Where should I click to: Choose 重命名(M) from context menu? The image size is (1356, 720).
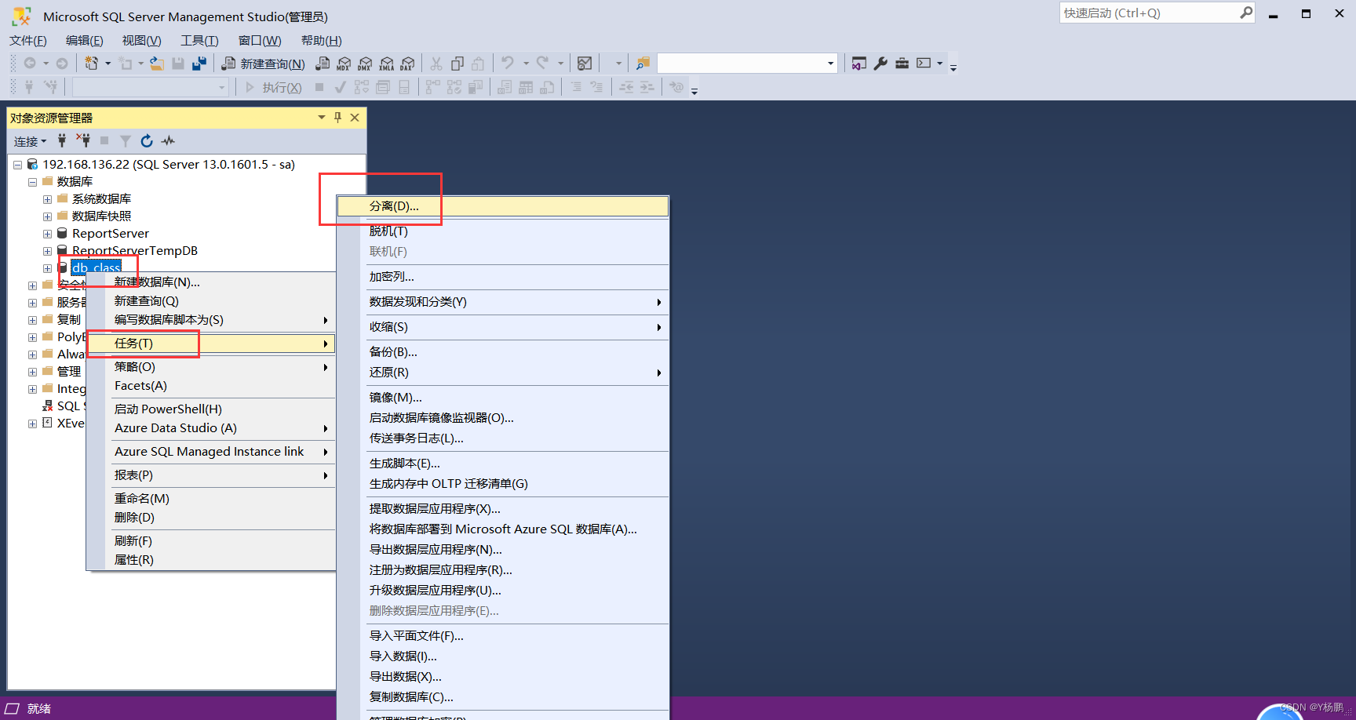211,499
